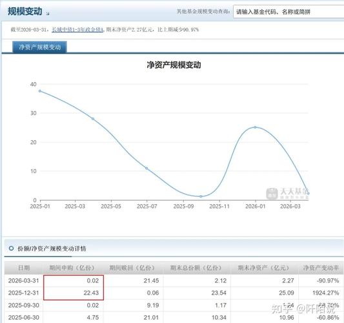
Task: Focus the fund code or name search field
Action: coord(288,12)
